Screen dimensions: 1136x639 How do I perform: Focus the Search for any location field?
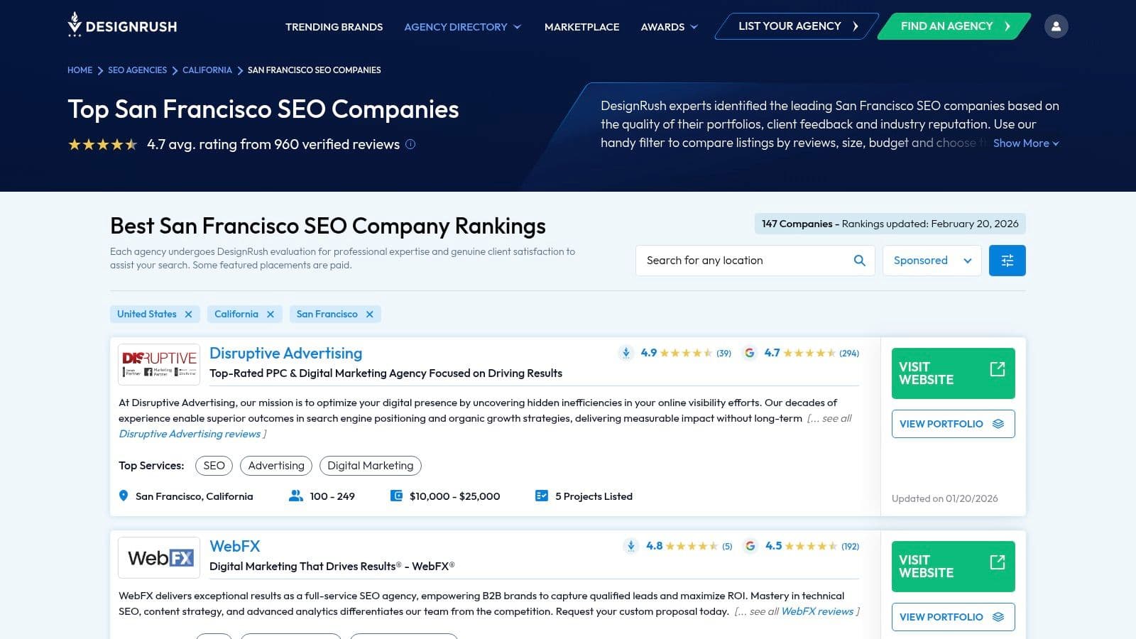[755, 261]
